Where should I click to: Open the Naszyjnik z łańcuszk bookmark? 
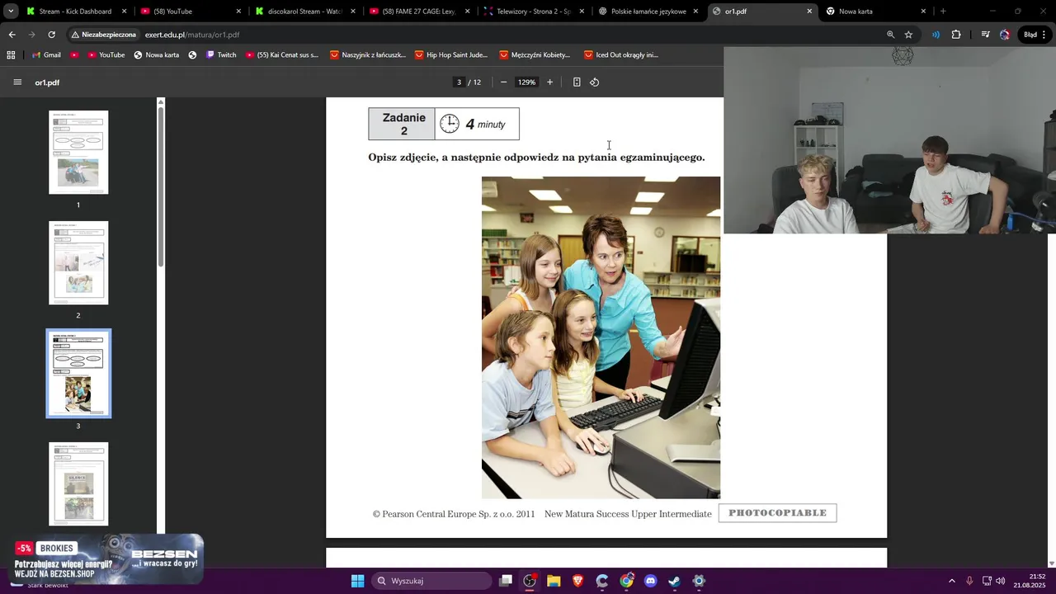(x=367, y=54)
